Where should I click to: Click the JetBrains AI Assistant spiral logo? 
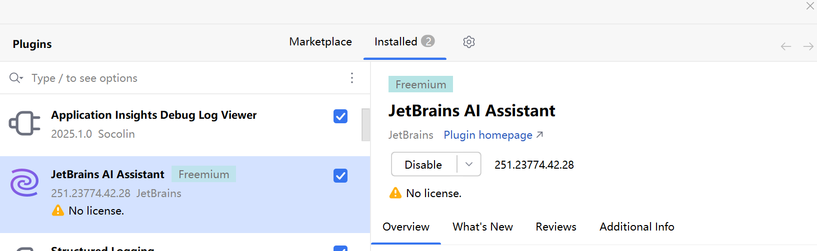pos(24,183)
